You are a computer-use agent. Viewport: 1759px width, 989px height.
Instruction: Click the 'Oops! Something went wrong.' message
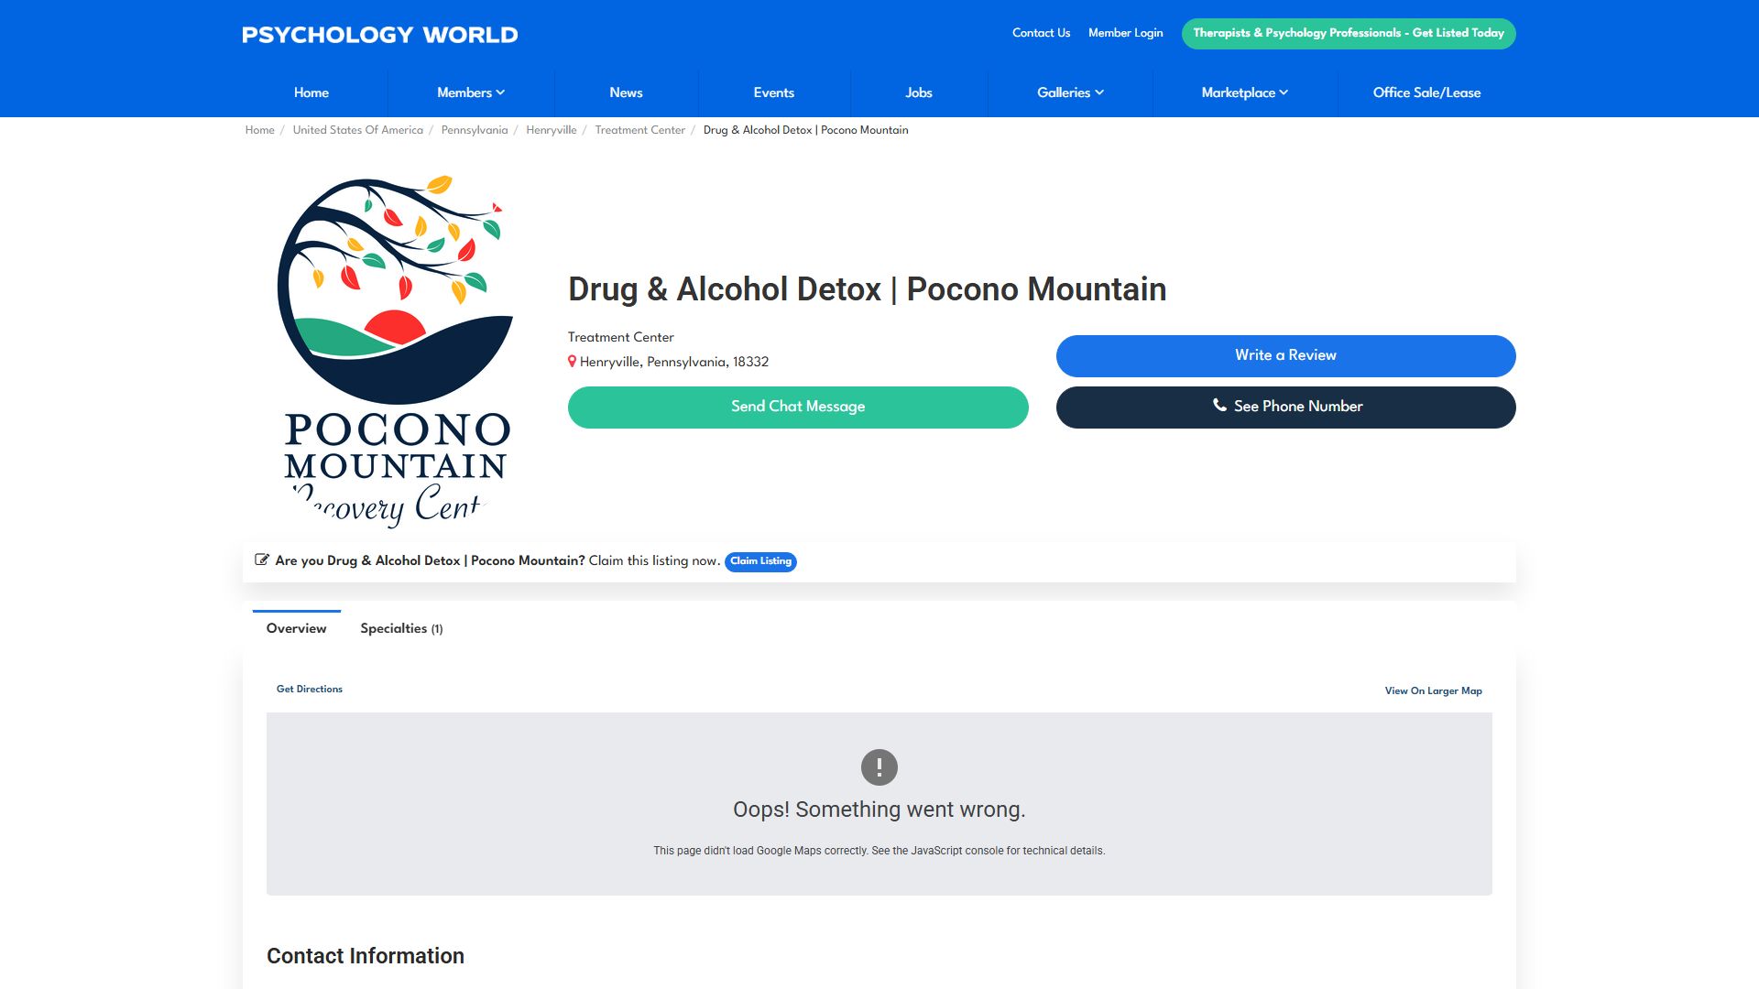click(879, 810)
